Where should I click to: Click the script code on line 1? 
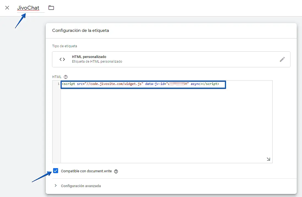coord(140,84)
